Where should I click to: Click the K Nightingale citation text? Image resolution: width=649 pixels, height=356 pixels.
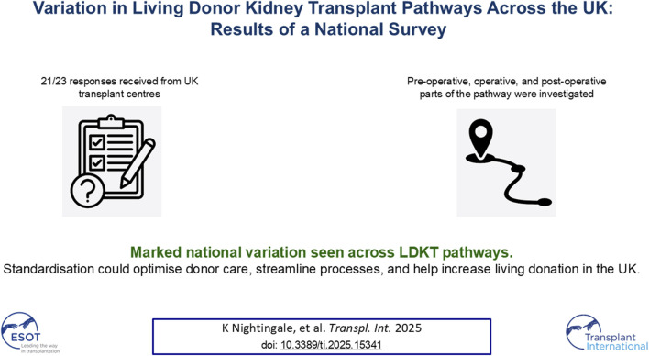pos(322,328)
